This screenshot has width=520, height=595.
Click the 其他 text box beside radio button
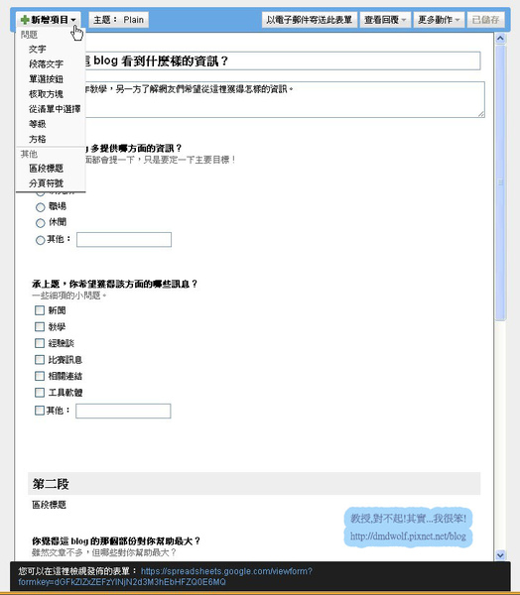[x=124, y=239]
